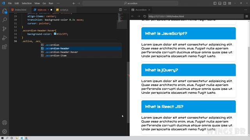Click the editor vertical scrollbar
The image size is (250, 140).
point(128,92)
